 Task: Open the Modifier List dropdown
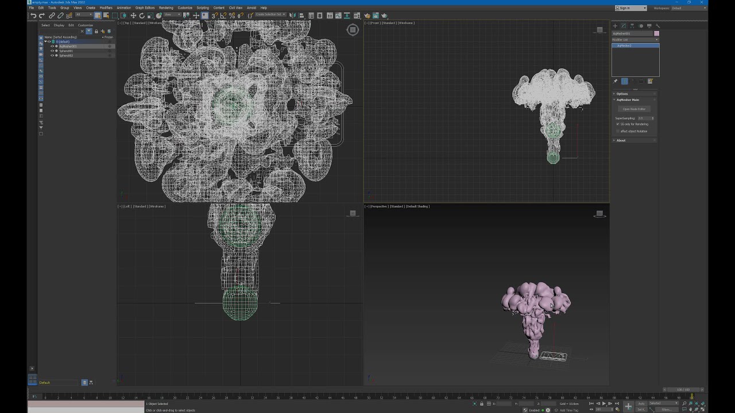[x=635, y=40]
